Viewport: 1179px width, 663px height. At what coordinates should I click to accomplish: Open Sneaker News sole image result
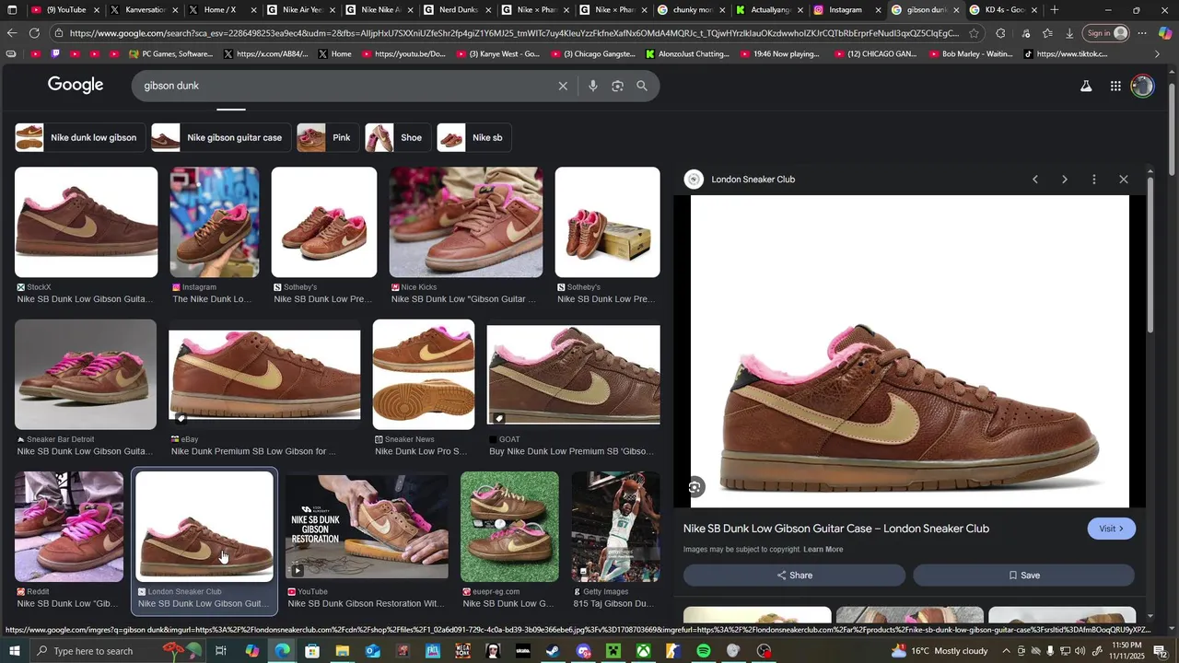(x=424, y=374)
